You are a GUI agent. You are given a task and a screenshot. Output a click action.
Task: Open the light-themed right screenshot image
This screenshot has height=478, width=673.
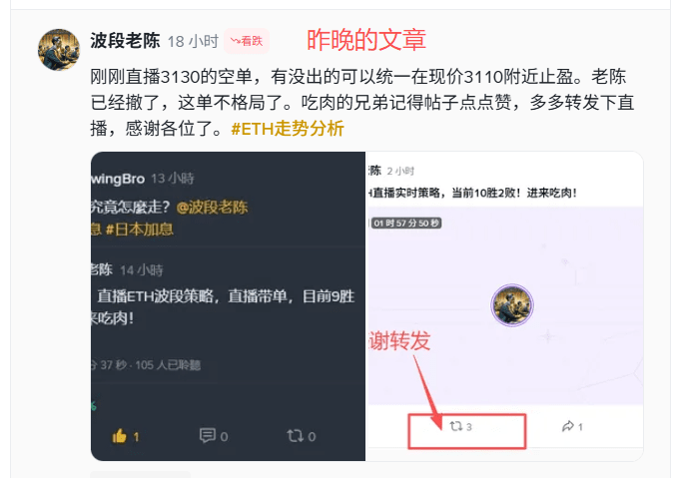505,306
